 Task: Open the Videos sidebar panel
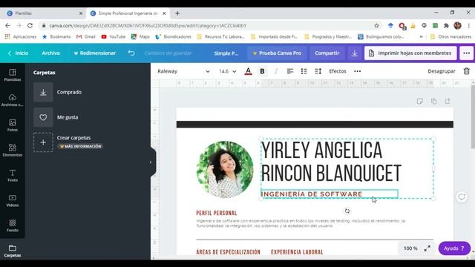click(x=13, y=200)
